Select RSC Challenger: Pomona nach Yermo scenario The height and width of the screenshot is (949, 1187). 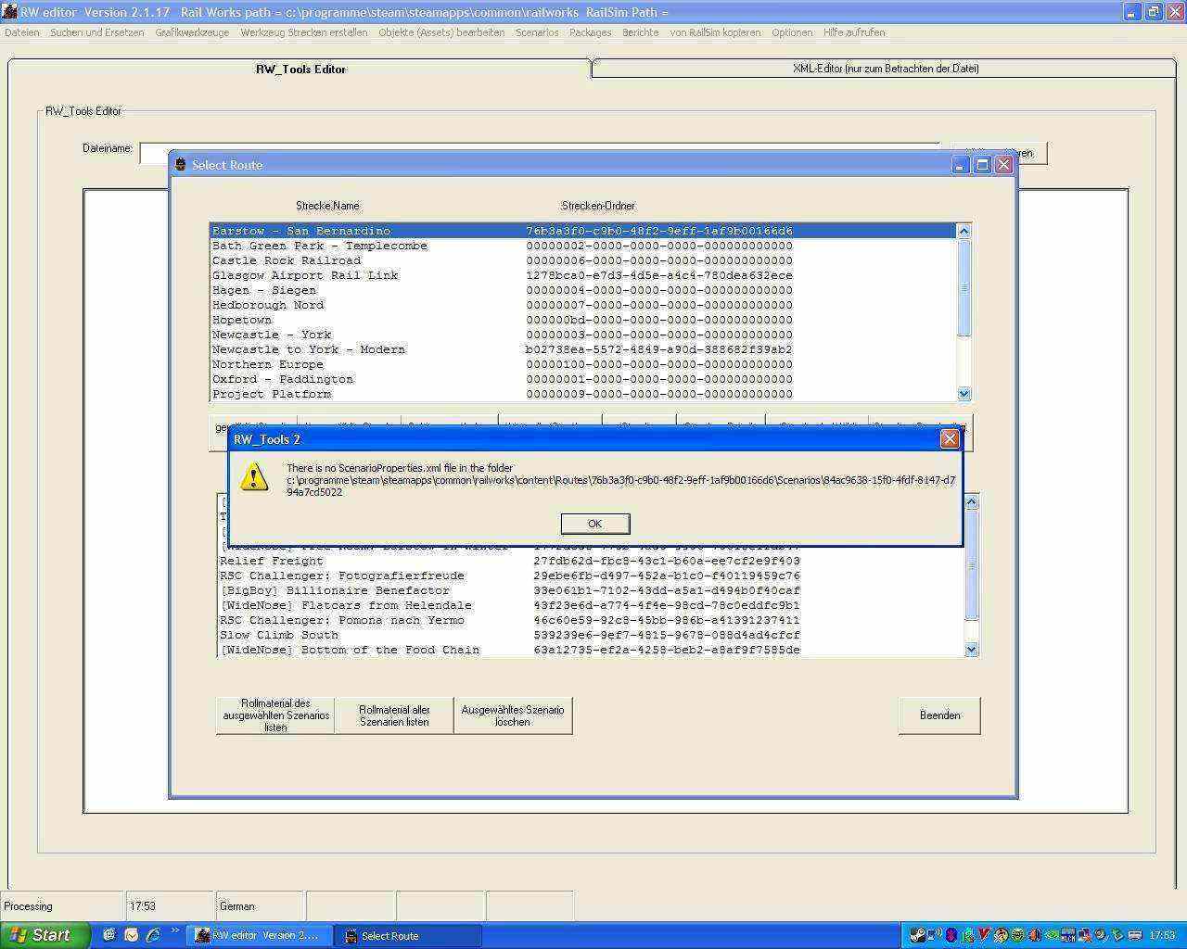pos(591,620)
